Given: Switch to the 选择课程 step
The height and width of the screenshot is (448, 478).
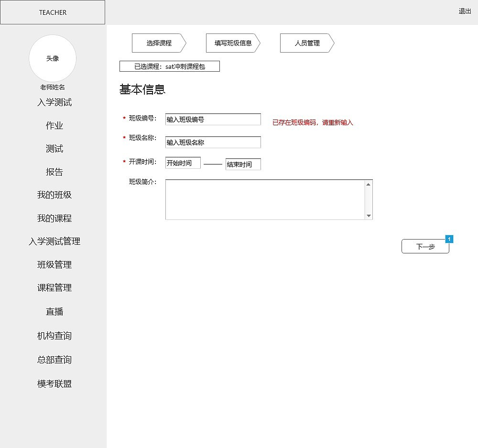Looking at the screenshot, I should tap(158, 43).
